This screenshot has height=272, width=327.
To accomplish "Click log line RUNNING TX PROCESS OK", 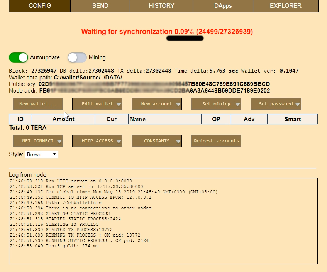I will (x=75, y=235).
